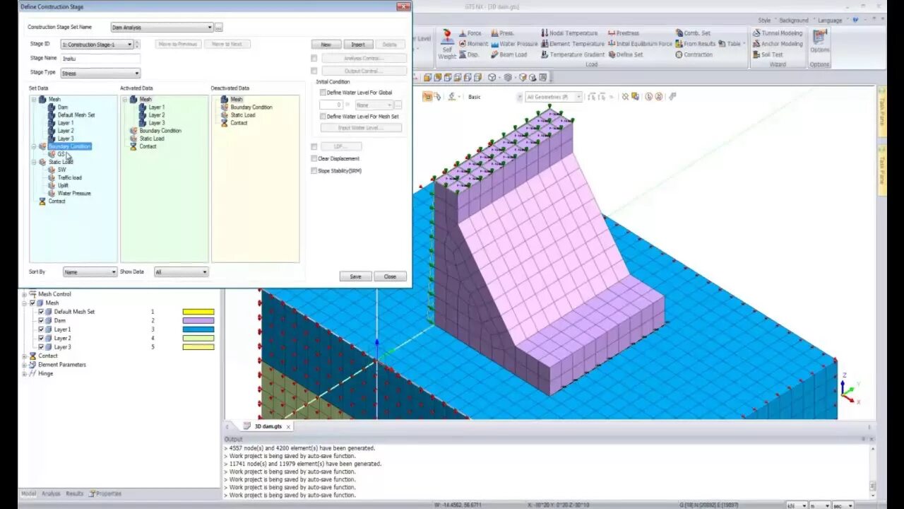Choose the Disp. load tool
The image size is (904, 509).
[469, 54]
